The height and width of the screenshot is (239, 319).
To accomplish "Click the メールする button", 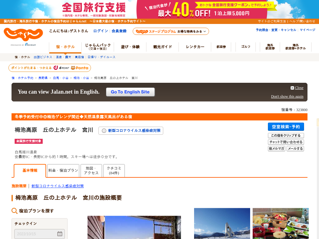I will tap(295, 148).
